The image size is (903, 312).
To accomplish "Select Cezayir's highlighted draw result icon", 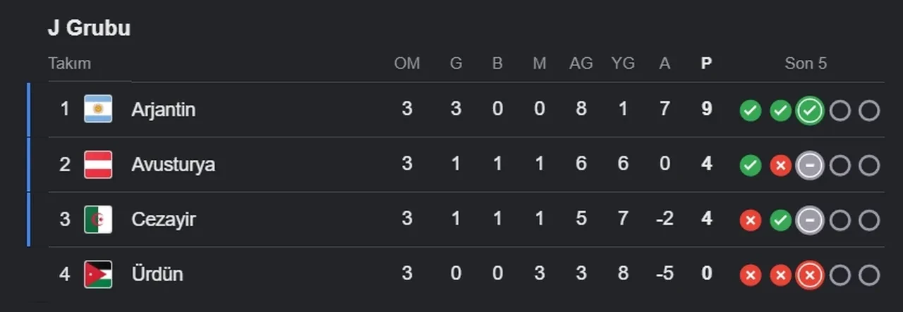I will tap(810, 220).
